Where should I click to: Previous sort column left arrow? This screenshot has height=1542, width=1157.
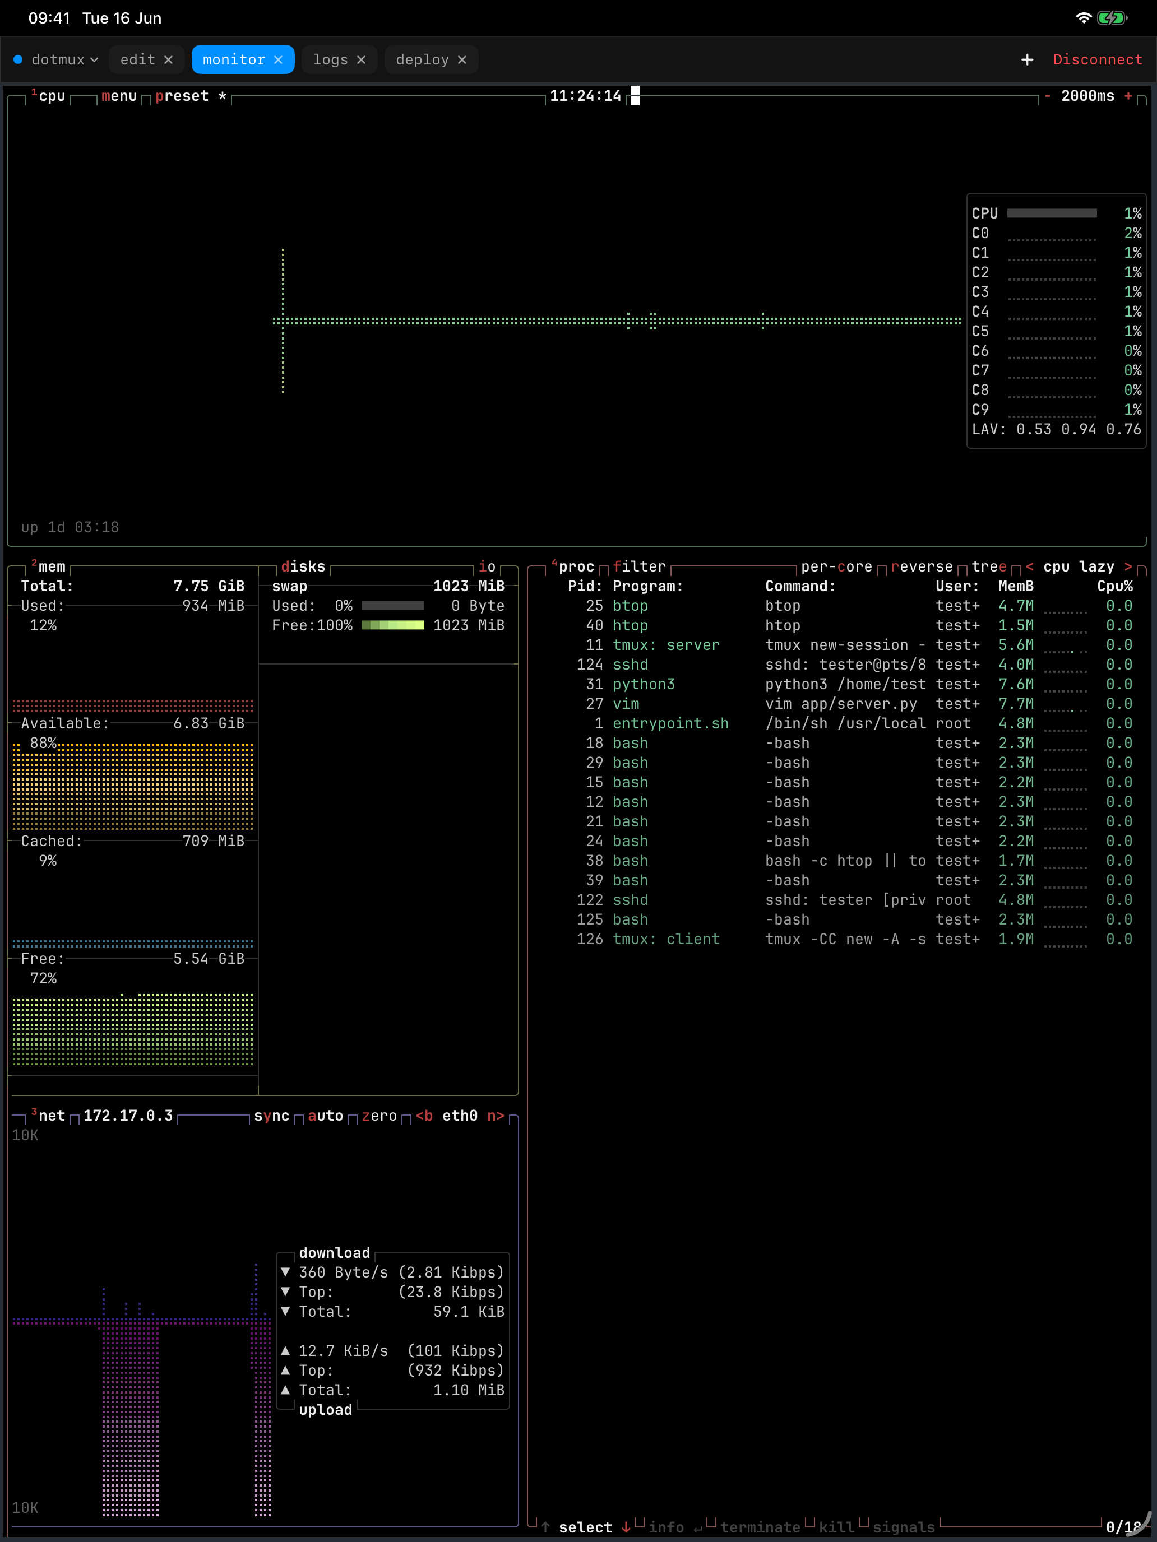click(1029, 566)
